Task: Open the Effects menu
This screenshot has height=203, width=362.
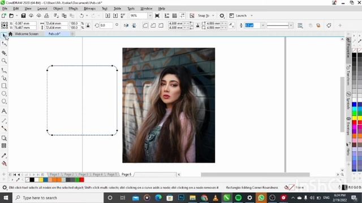Action: (x=73, y=8)
